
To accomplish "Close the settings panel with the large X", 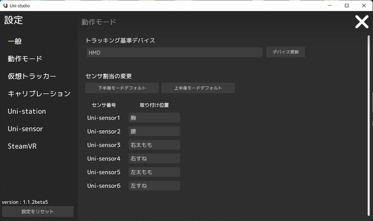I will (362, 22).
